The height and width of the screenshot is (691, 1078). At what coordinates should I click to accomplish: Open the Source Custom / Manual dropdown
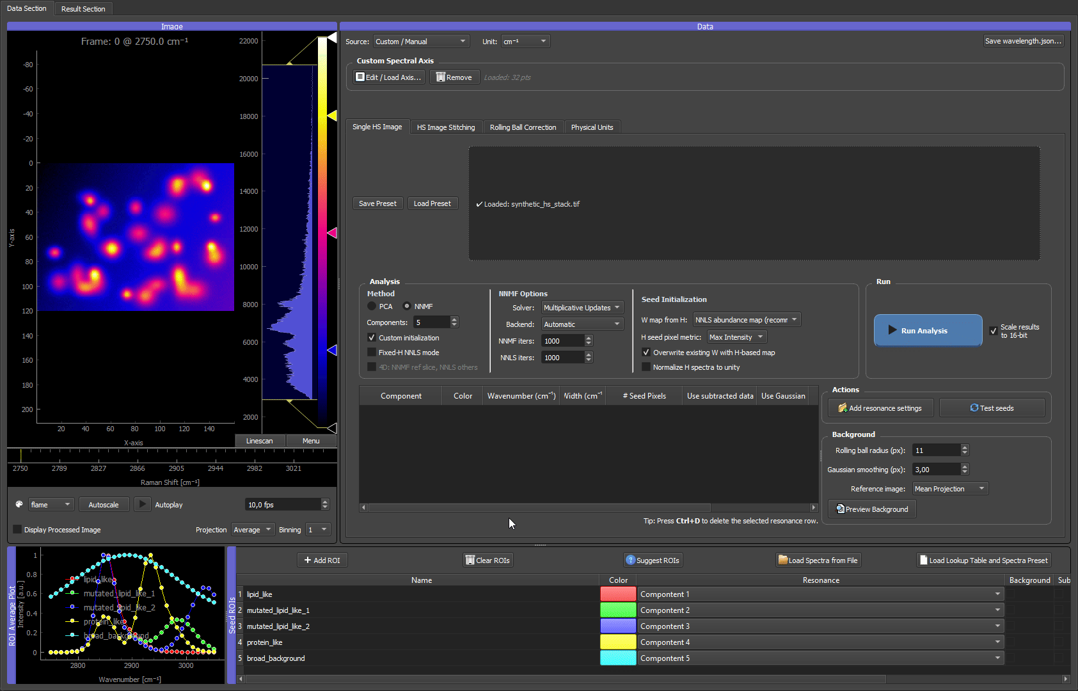pyautogui.click(x=421, y=42)
